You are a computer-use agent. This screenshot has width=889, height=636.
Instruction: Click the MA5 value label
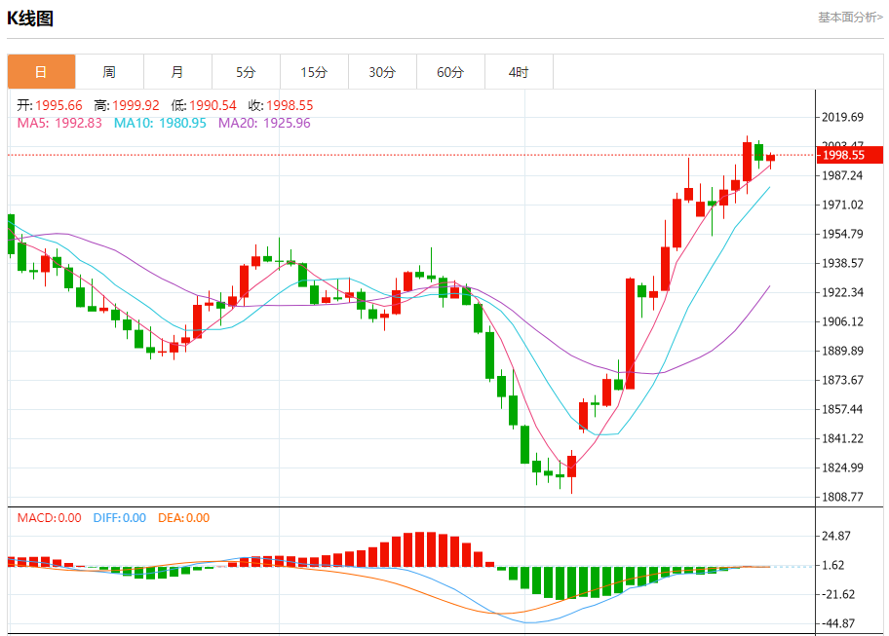tap(59, 123)
